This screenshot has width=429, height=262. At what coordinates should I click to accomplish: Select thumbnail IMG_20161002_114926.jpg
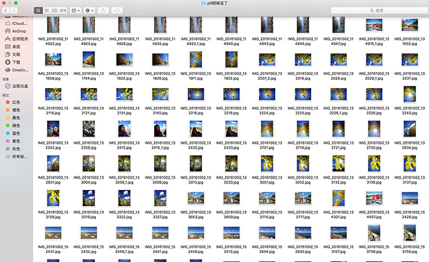[x=125, y=25]
